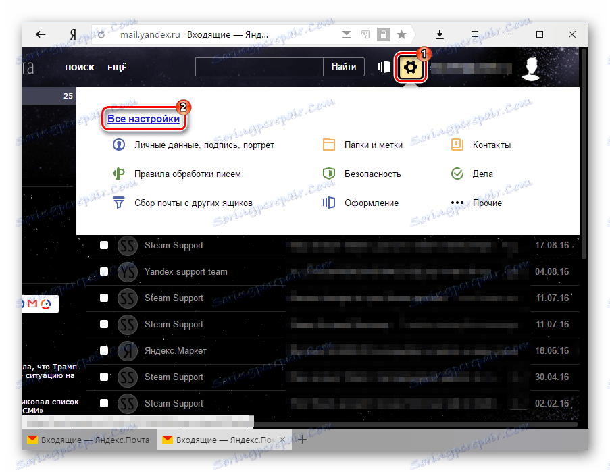This screenshot has width=610, height=472.
Task: Click the mail collection funnel icon
Action: (119, 203)
